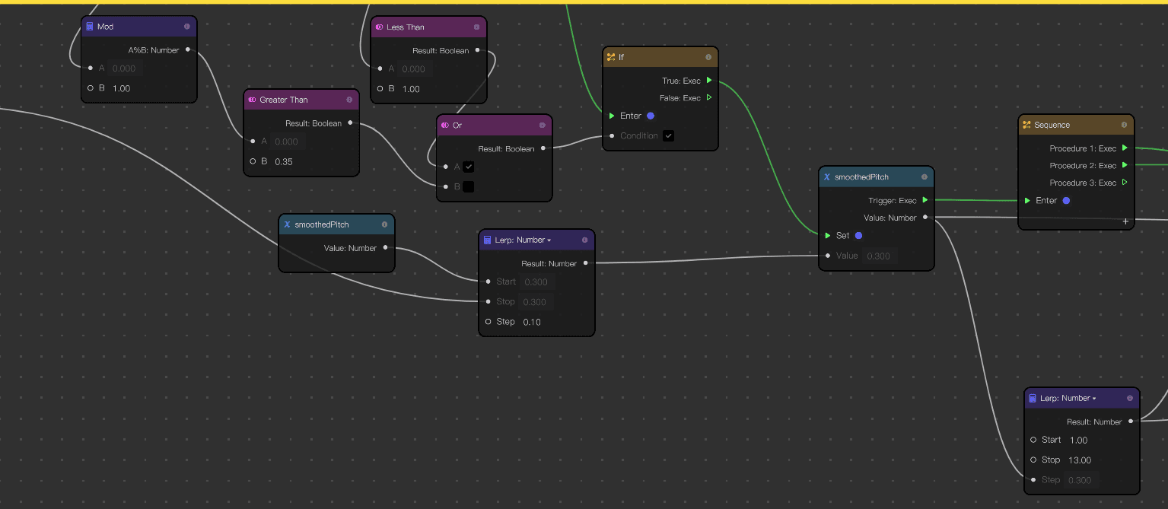Click the Sequence Procedure 1: Exec port
This screenshot has height=509, width=1168.
1125,148
